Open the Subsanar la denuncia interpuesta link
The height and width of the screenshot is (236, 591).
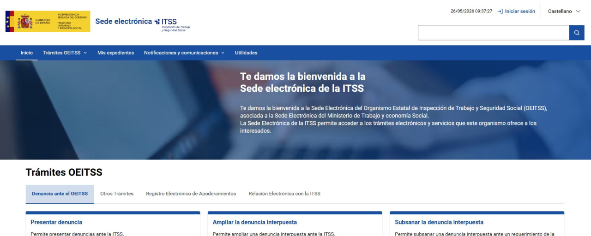[439, 222]
